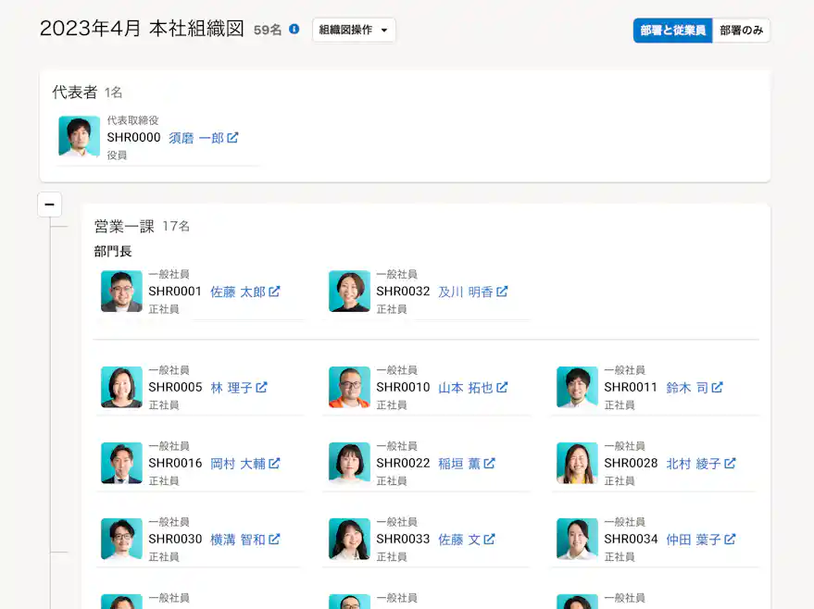This screenshot has height=609, width=814.
Task: Click external link icon next to 山本 拓也
Action: [x=502, y=388]
